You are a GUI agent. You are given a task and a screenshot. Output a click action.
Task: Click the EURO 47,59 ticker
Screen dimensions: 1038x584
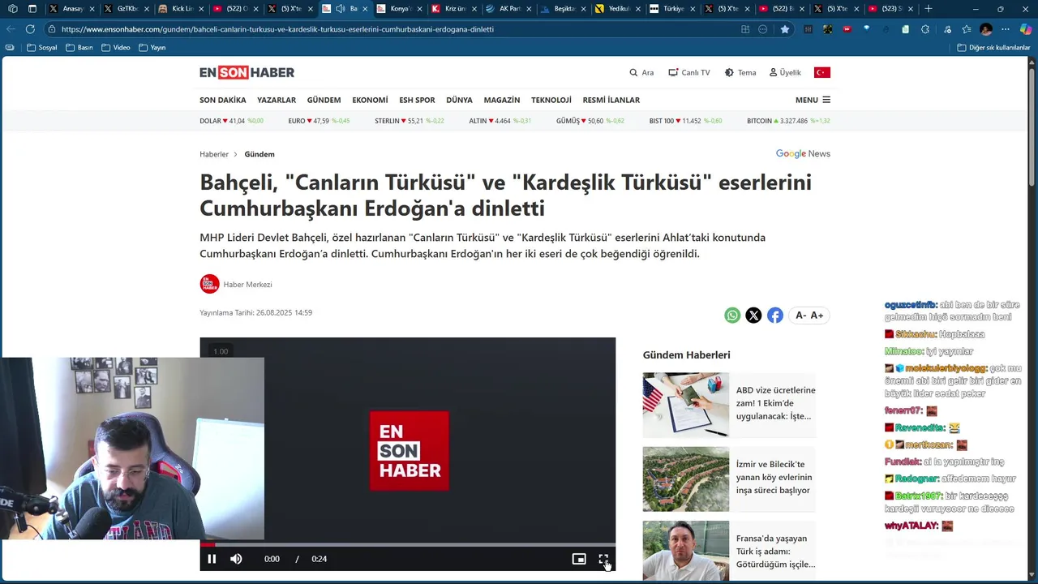pyautogui.click(x=319, y=121)
